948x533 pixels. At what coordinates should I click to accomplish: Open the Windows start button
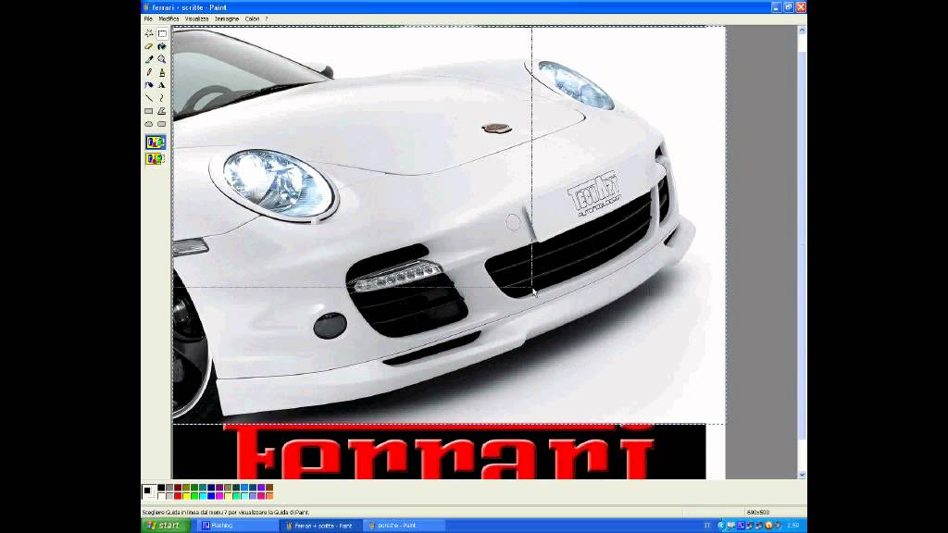[x=166, y=526]
